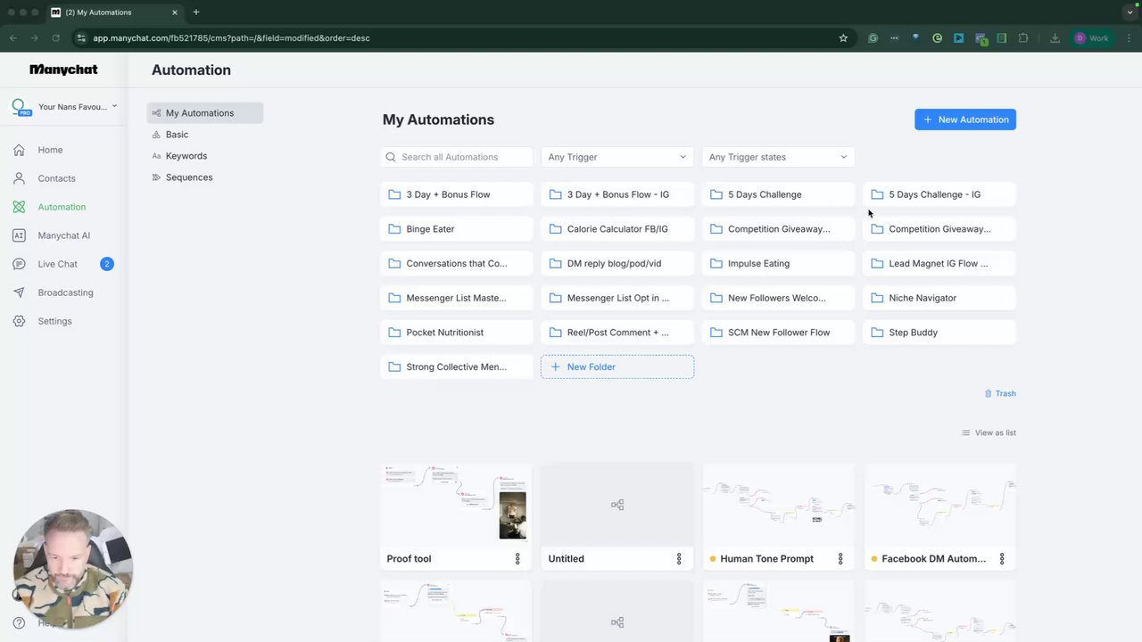Open Contacts icon in sidebar
The height and width of the screenshot is (642, 1142).
(x=19, y=178)
